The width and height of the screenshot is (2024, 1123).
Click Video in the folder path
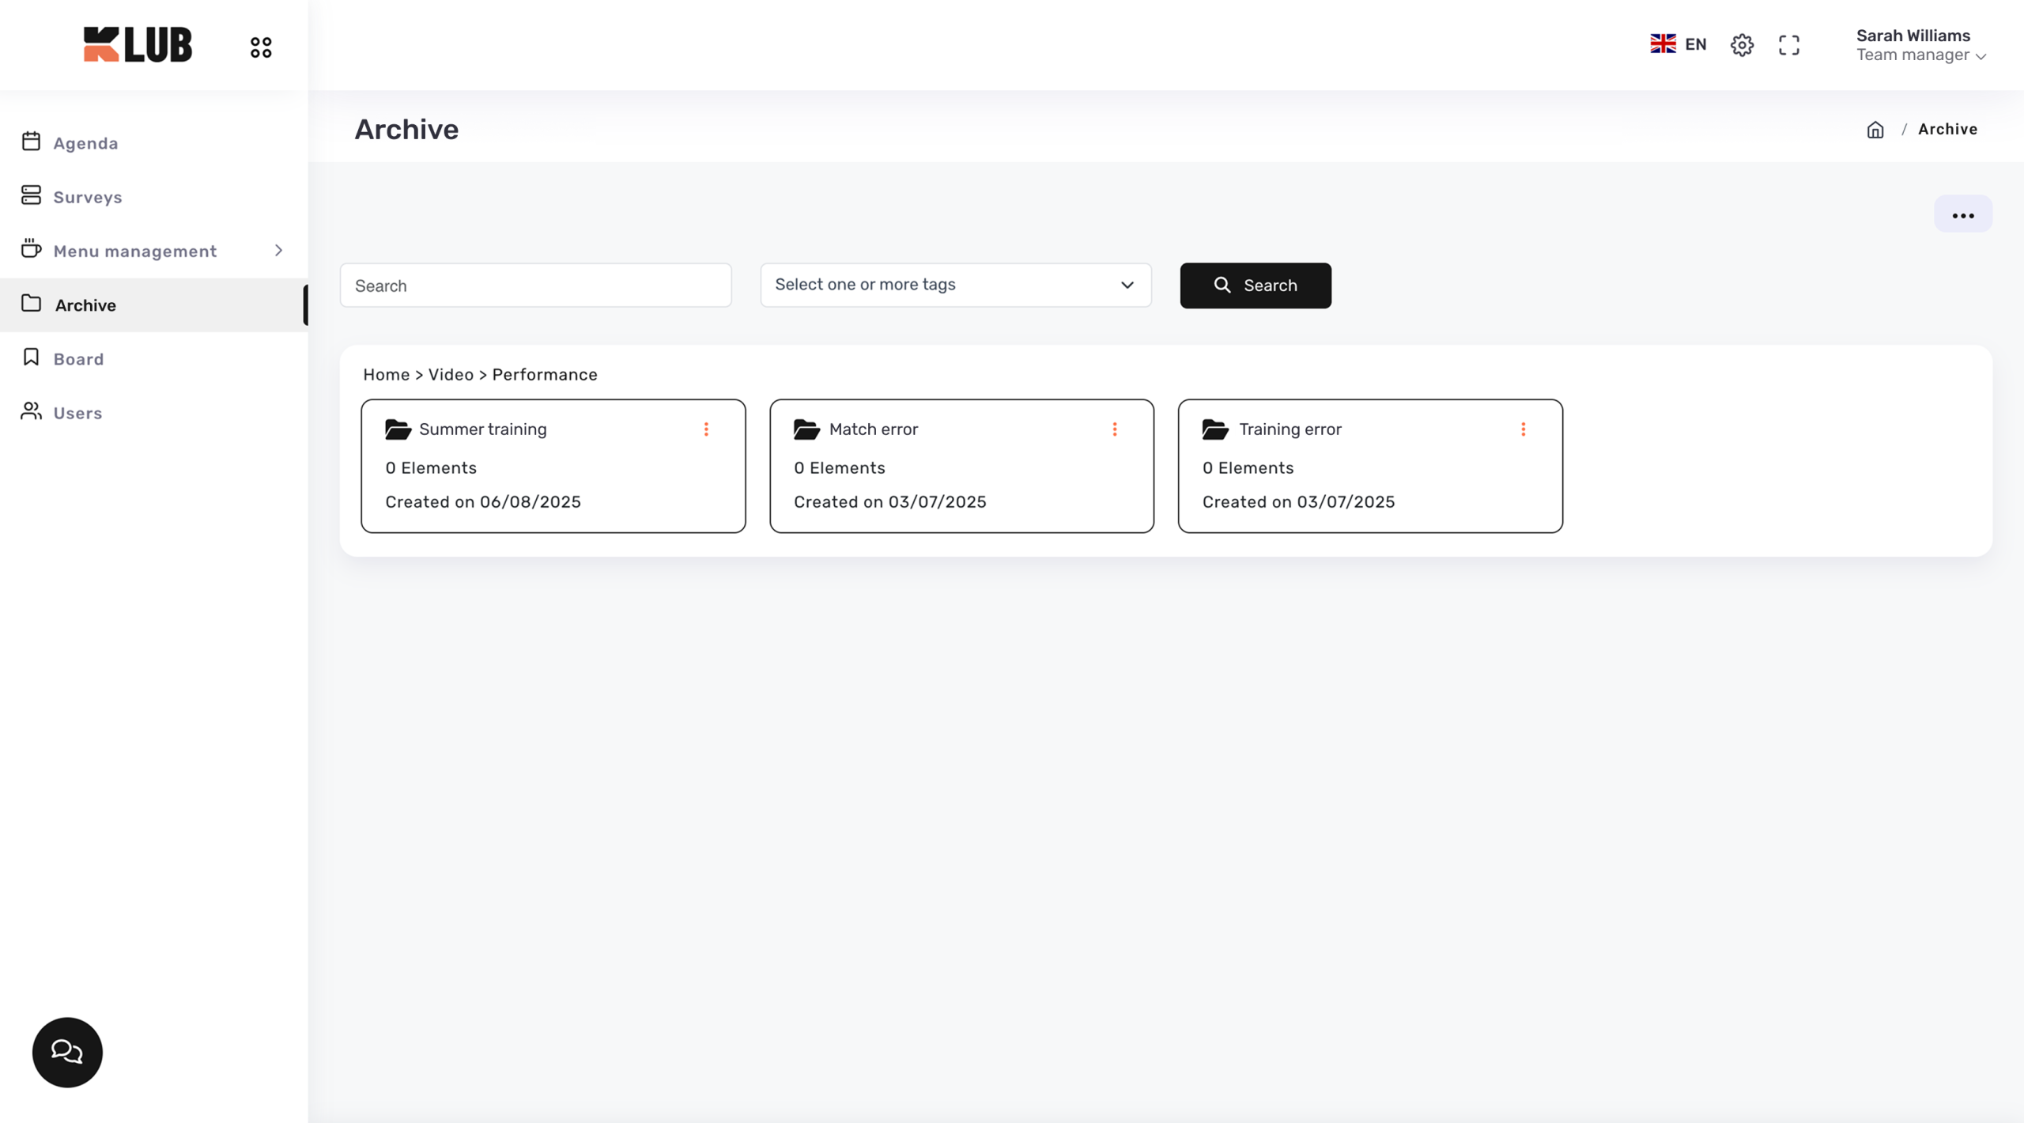pos(451,375)
